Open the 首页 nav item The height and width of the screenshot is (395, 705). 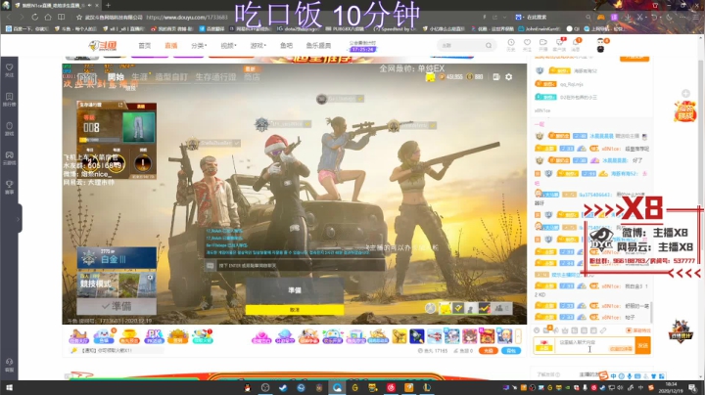145,45
